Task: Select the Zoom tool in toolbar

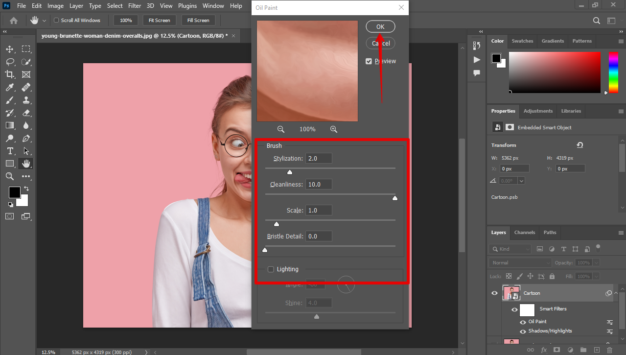Action: point(10,176)
